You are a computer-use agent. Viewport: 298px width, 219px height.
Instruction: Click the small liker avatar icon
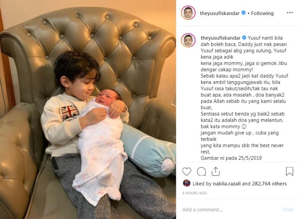[187, 183]
